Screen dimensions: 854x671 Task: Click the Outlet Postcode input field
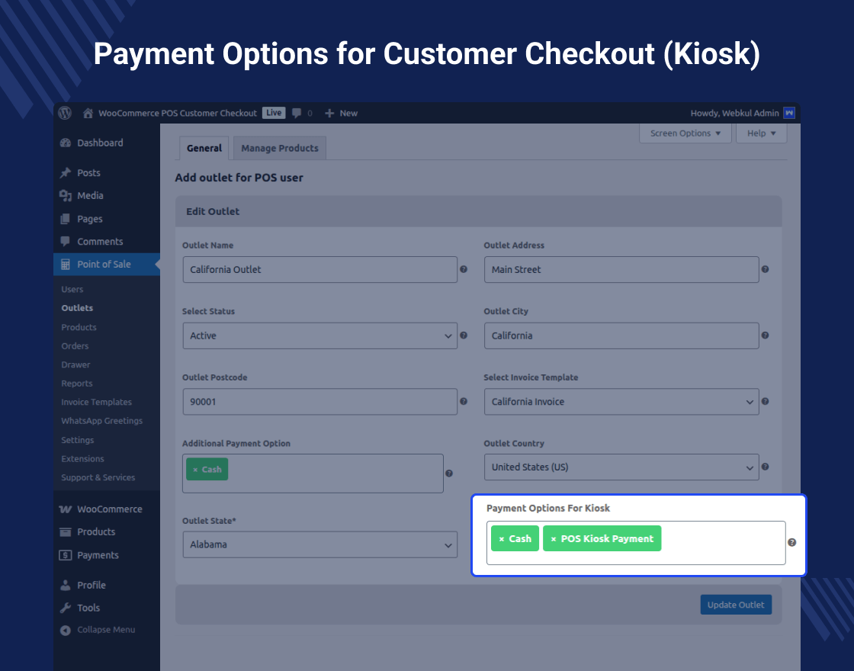[319, 401]
